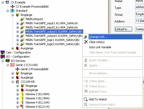Select Klemme 4 (KL1104) label
The image size is (144, 109).
pyautogui.click(x=38, y=102)
